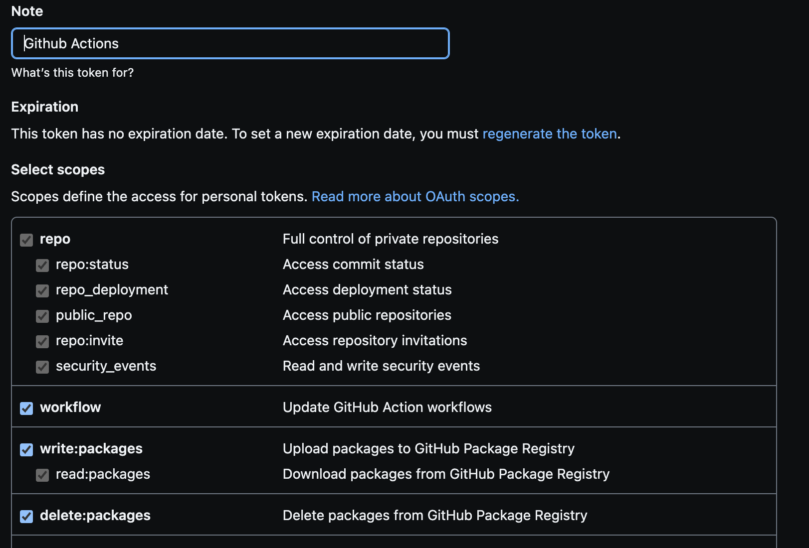Click the 'Note' field label
This screenshot has width=809, height=548.
click(x=27, y=11)
